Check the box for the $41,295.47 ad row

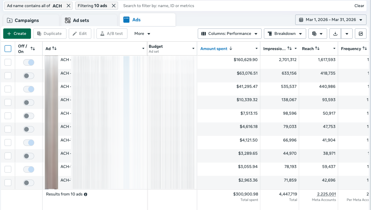point(8,89)
